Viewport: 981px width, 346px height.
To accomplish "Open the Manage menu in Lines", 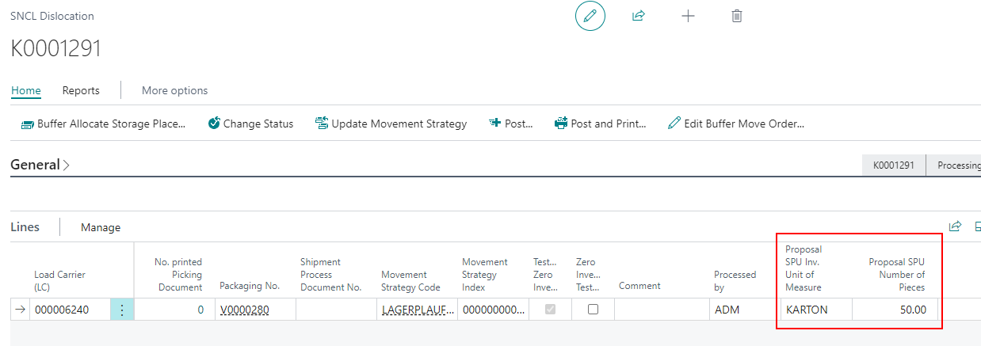I will point(101,227).
